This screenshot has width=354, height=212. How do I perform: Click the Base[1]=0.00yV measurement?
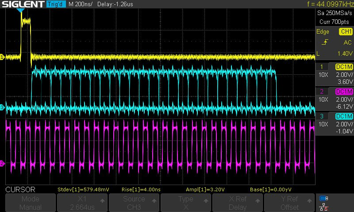[271, 189]
